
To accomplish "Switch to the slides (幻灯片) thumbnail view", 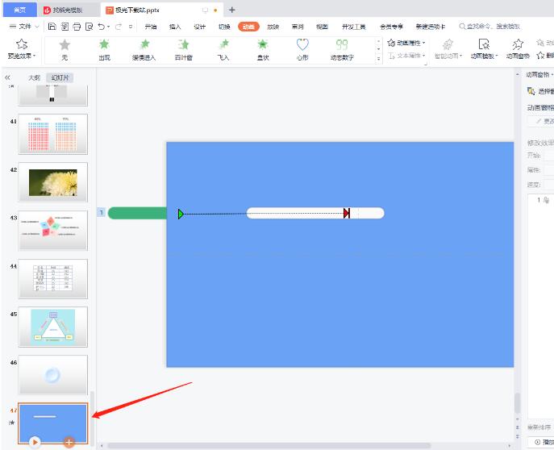I will pyautogui.click(x=59, y=77).
